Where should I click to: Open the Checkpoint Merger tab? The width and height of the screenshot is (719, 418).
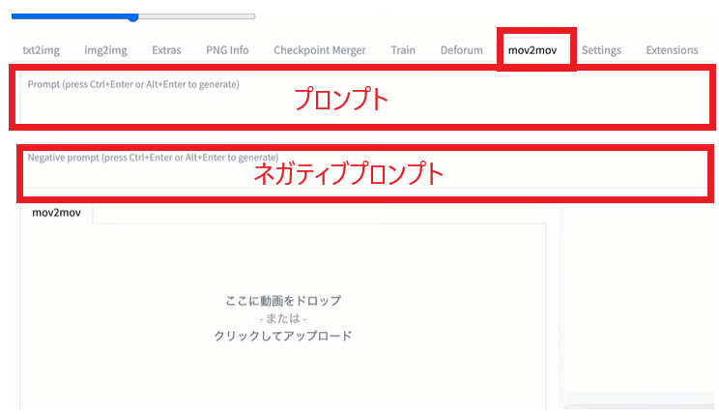(x=320, y=50)
